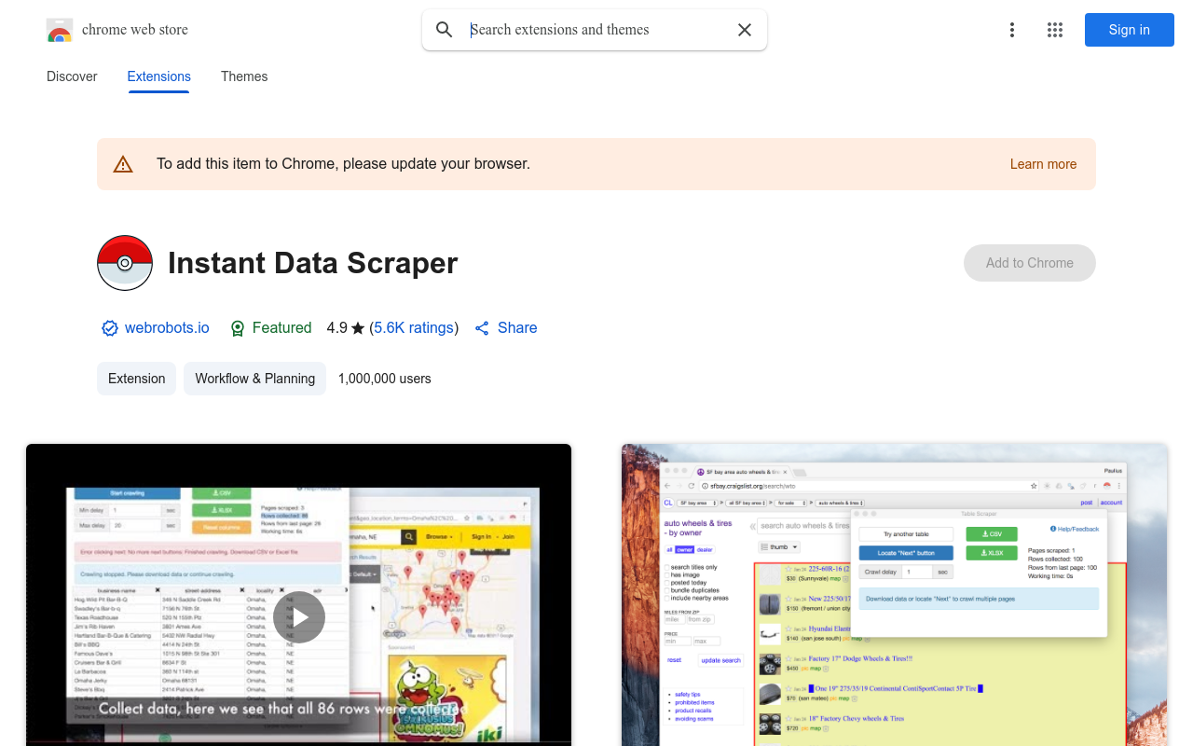Open the three-dot more options menu
1193x746 pixels.
1012,30
